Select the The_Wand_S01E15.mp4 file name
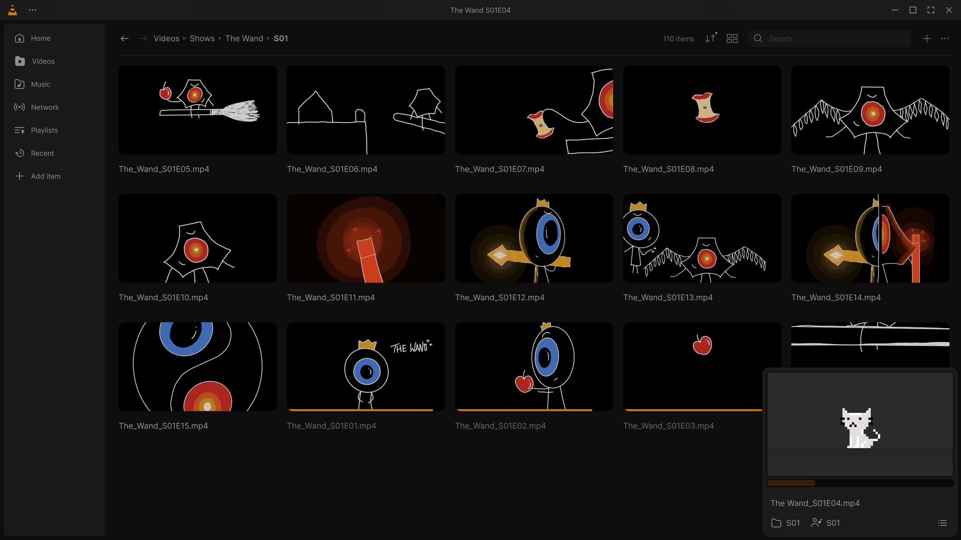 tap(163, 426)
